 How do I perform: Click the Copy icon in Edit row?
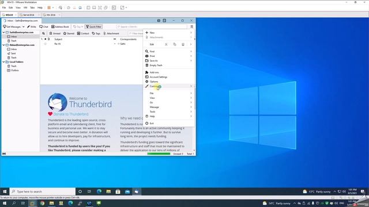click(175, 44)
